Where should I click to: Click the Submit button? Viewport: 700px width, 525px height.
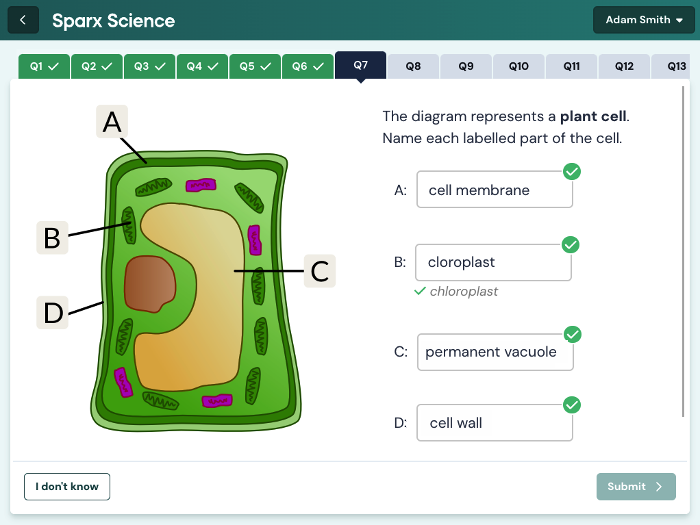(x=636, y=486)
